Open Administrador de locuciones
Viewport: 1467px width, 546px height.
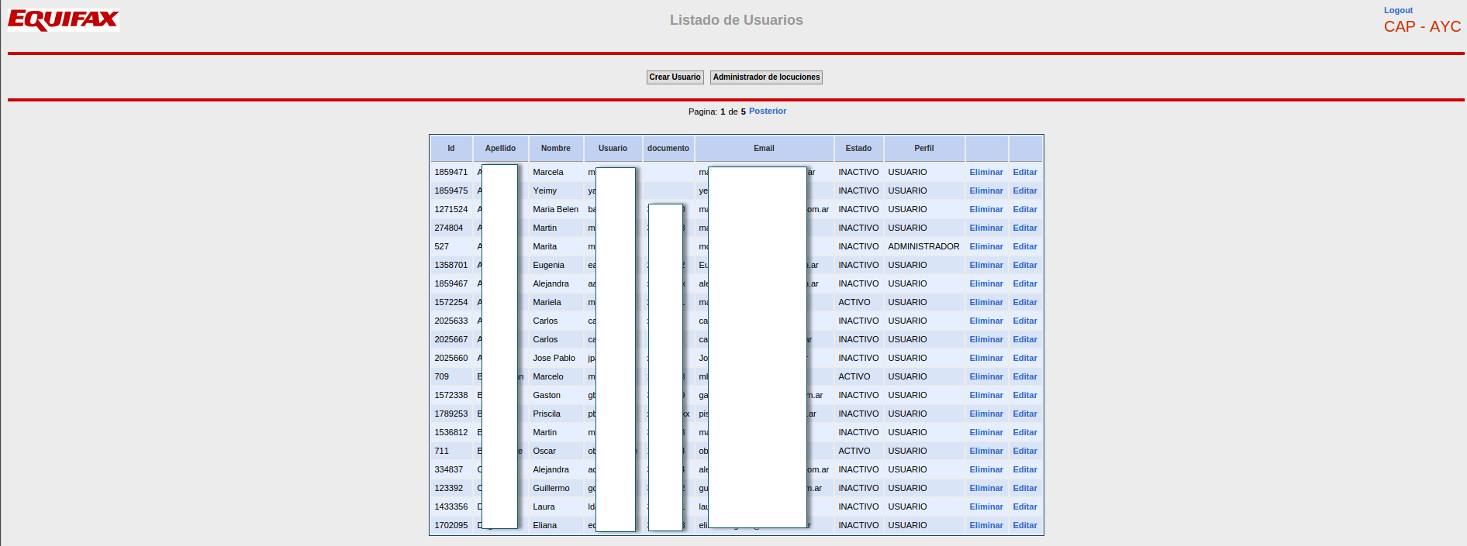coord(766,77)
